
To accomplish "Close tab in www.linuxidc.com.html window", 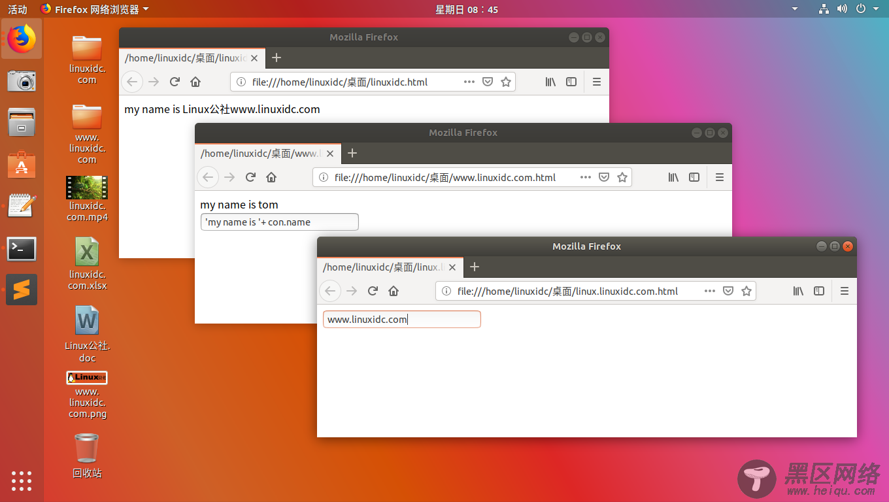I will pyautogui.click(x=330, y=154).
